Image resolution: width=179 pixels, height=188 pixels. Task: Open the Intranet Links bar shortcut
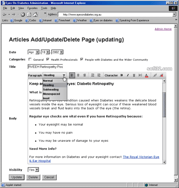45,20
